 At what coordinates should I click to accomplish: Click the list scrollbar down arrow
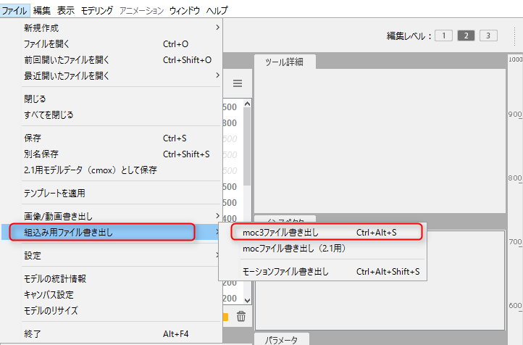(x=246, y=299)
